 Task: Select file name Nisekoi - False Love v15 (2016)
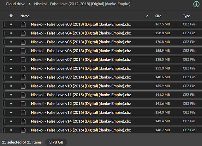click(x=81, y=130)
